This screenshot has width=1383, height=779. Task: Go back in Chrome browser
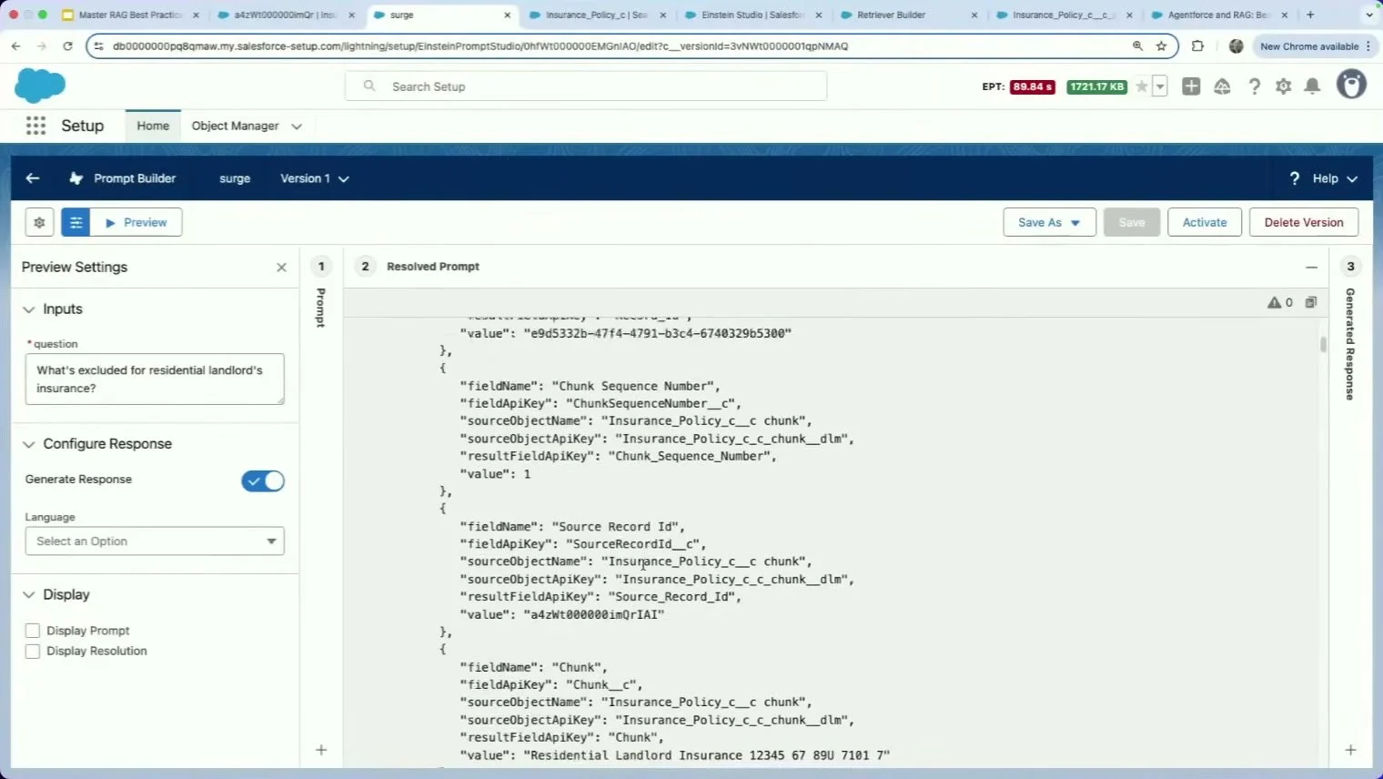pyautogui.click(x=16, y=46)
